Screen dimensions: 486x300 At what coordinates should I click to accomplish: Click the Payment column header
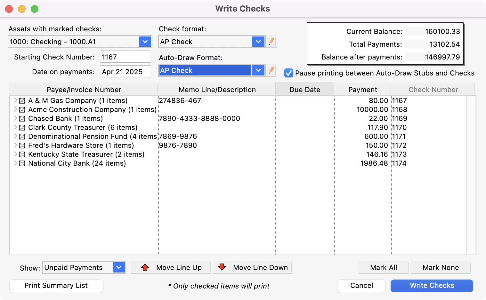[362, 90]
